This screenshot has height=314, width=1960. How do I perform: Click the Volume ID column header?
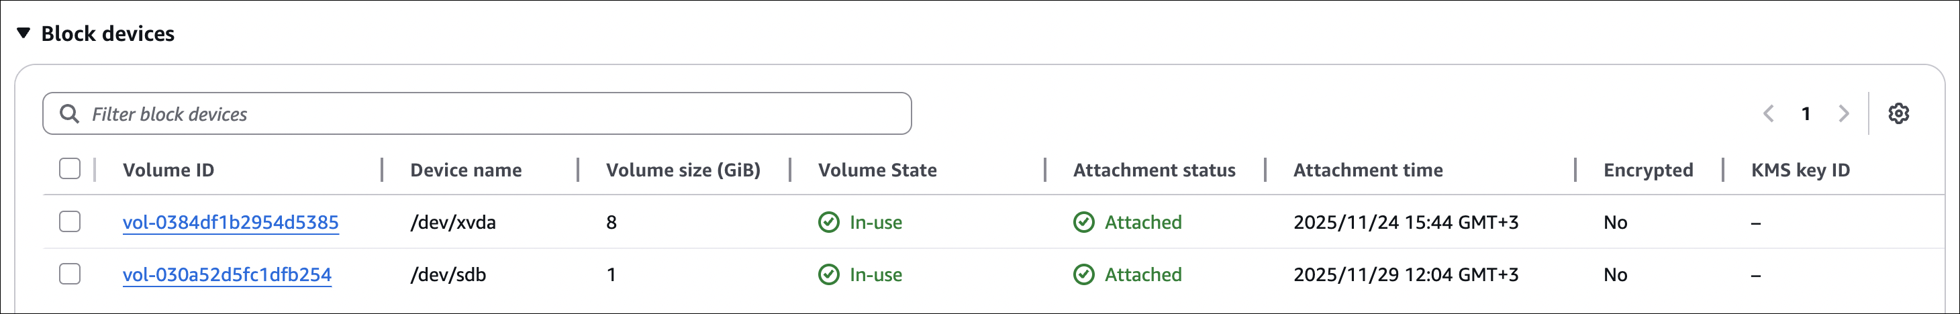click(168, 170)
